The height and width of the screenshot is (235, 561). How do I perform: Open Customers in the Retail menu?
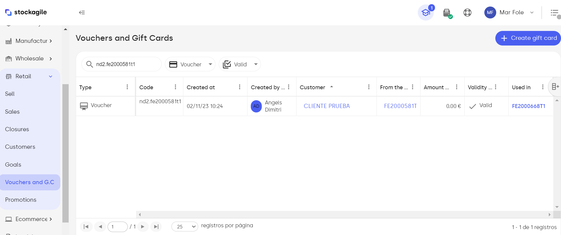pyautogui.click(x=20, y=147)
